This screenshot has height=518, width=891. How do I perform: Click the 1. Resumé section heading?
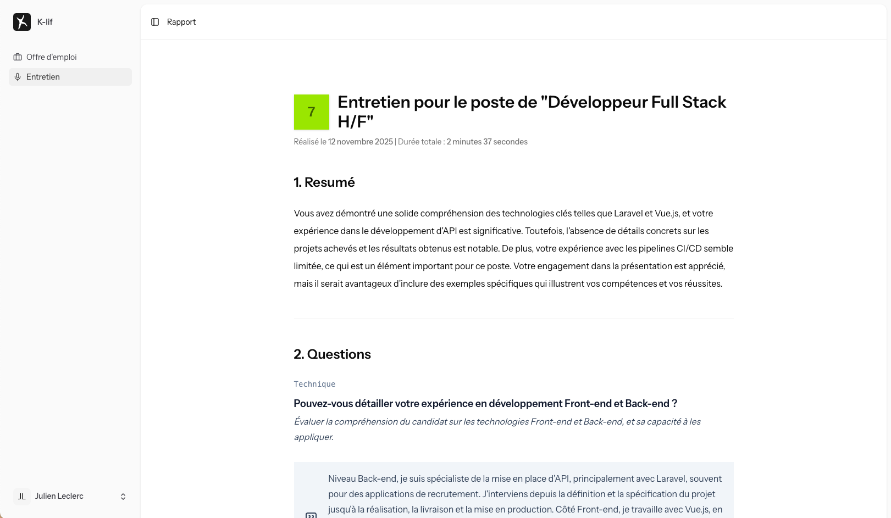324,182
